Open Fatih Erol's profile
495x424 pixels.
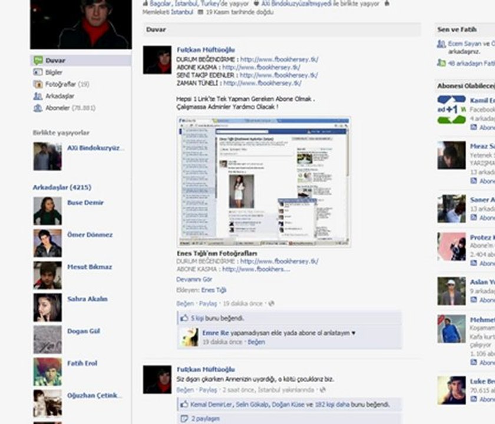[x=82, y=363]
